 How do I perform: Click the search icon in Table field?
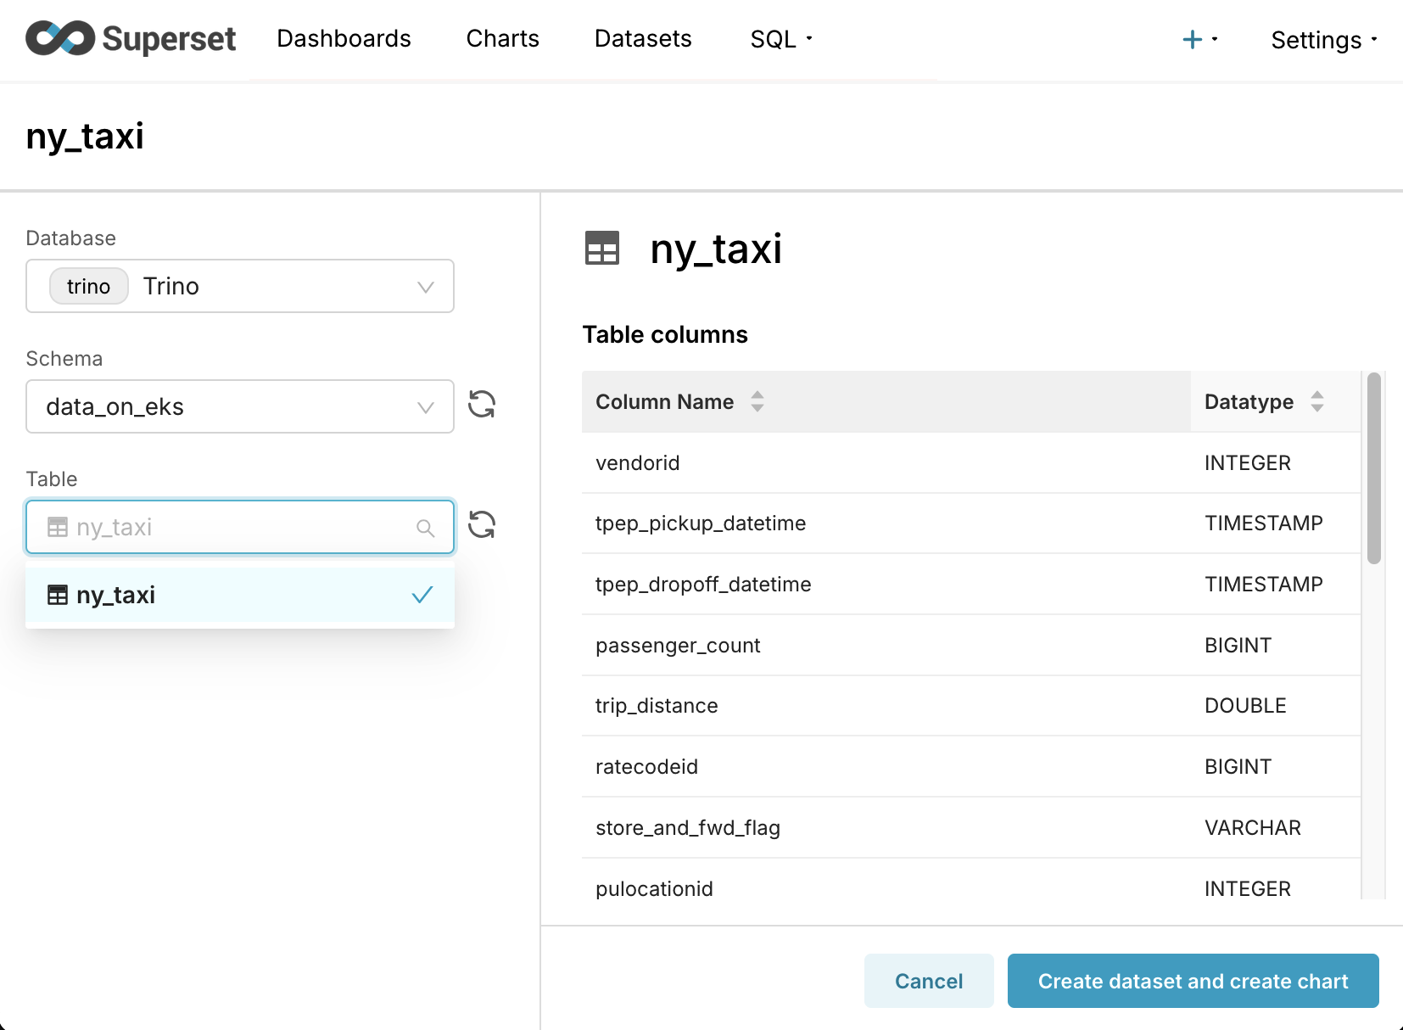[426, 529]
